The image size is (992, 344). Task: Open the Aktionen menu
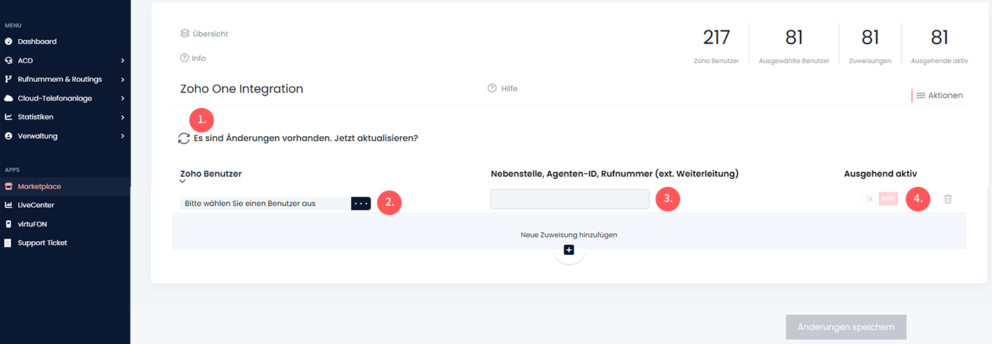[945, 95]
